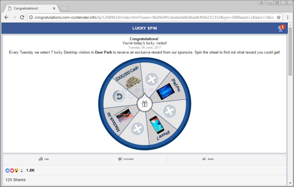Click the X icon above the iPad Pro slice
Image resolution: width=294 pixels, height=187 pixels.
point(152,79)
